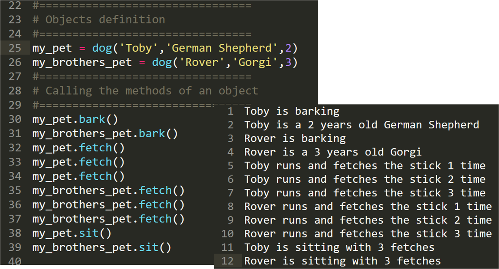The image size is (499, 269).
Task: Click the fetch call on line 34
Action: [x=95, y=176]
